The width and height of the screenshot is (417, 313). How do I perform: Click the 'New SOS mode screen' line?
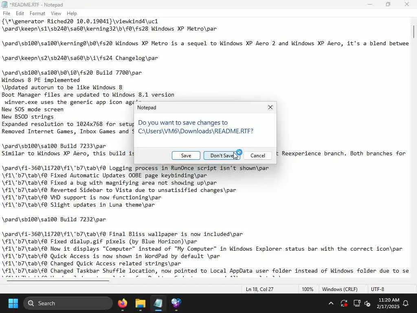tap(33, 109)
